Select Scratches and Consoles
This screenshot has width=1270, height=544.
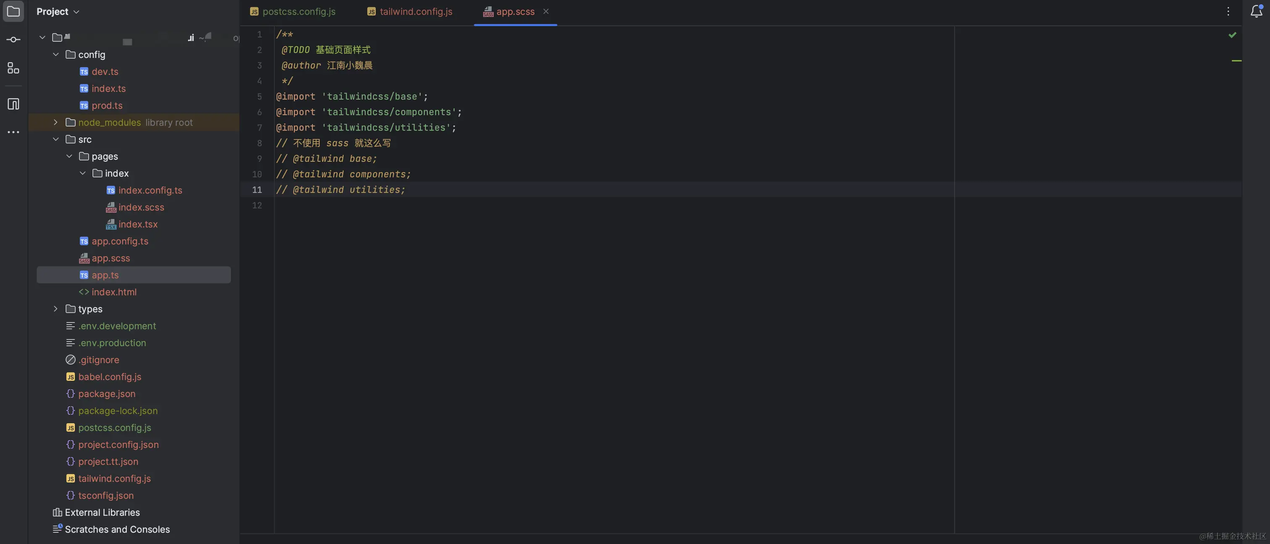[117, 529]
